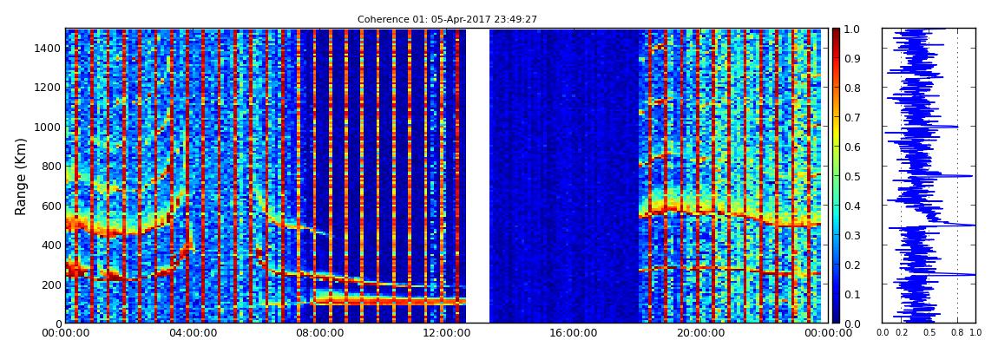Click the colorbar 0.1 tick label
This screenshot has width=998, height=353.
[x=851, y=295]
